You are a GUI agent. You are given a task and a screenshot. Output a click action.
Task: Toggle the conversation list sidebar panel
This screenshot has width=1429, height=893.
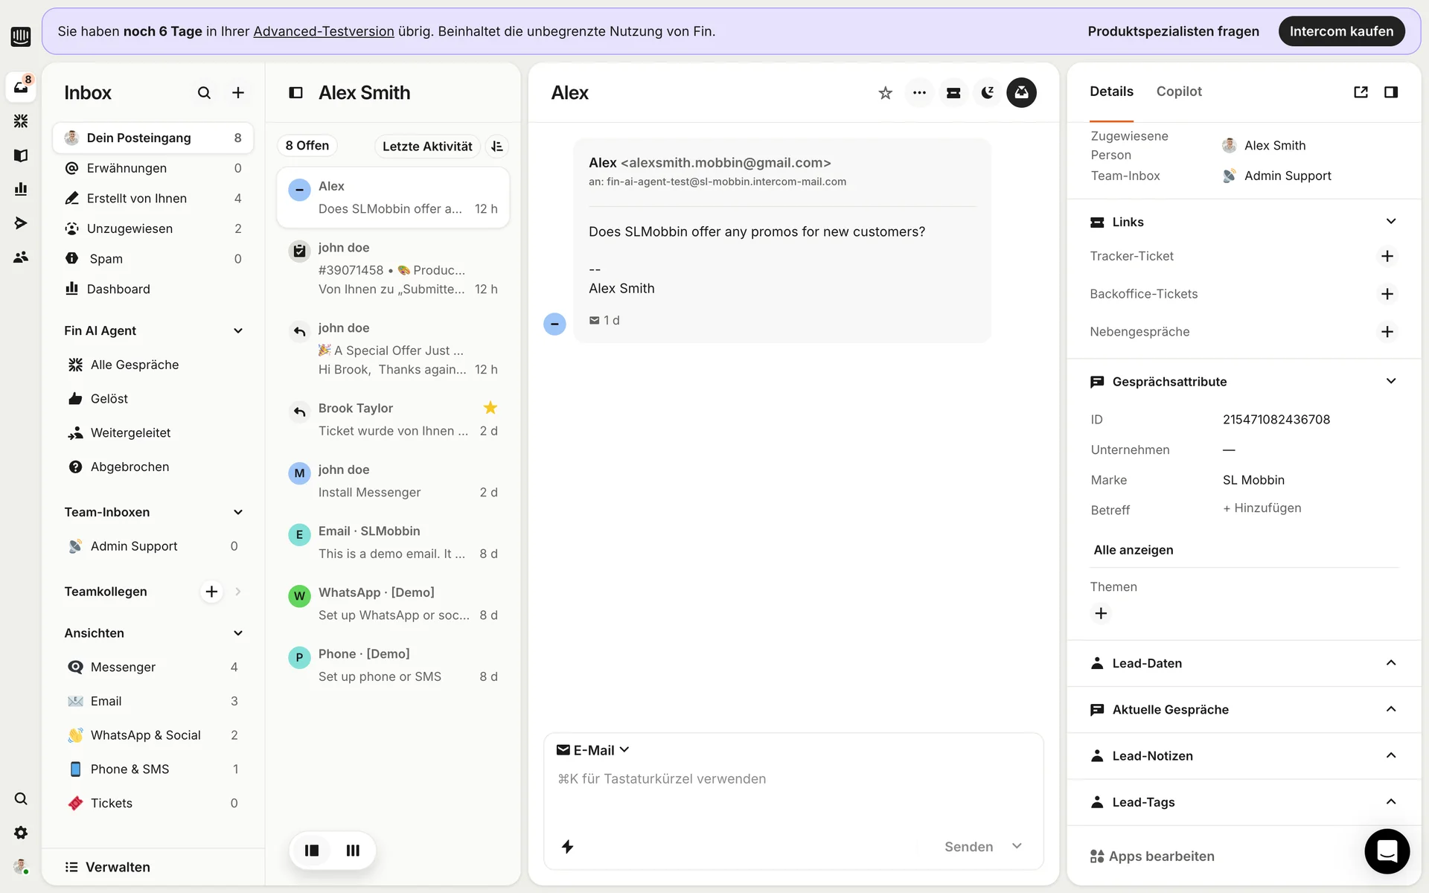(295, 93)
